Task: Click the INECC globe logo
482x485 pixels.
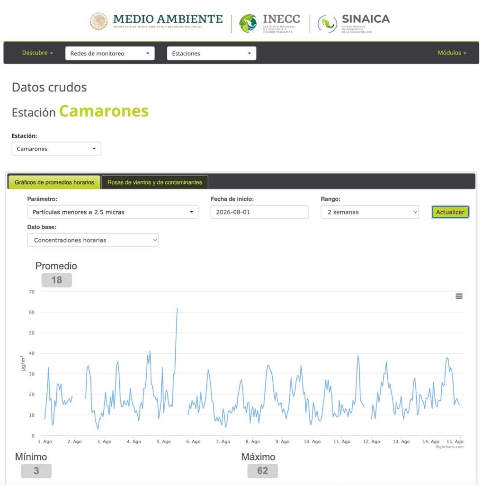Action: (249, 24)
